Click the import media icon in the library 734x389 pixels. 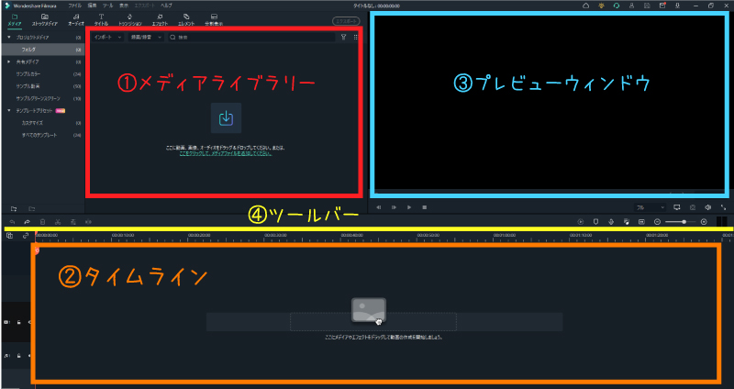(x=226, y=119)
